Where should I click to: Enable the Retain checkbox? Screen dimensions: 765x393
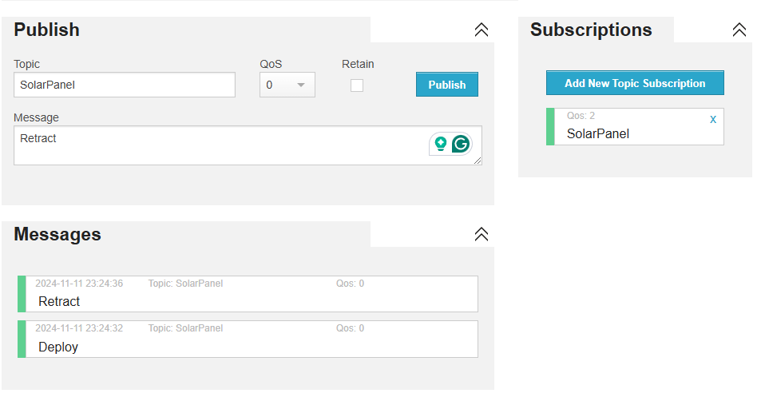click(x=357, y=85)
